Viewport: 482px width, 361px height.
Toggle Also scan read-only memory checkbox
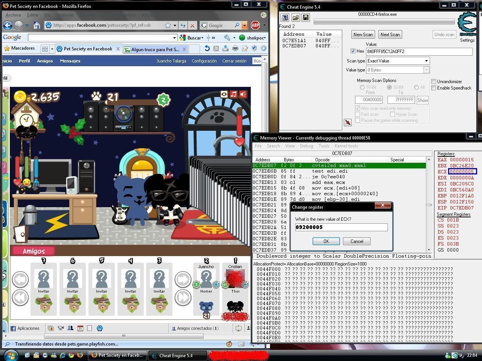[x=358, y=108]
